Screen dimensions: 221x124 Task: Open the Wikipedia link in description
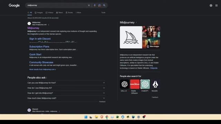click(154, 68)
